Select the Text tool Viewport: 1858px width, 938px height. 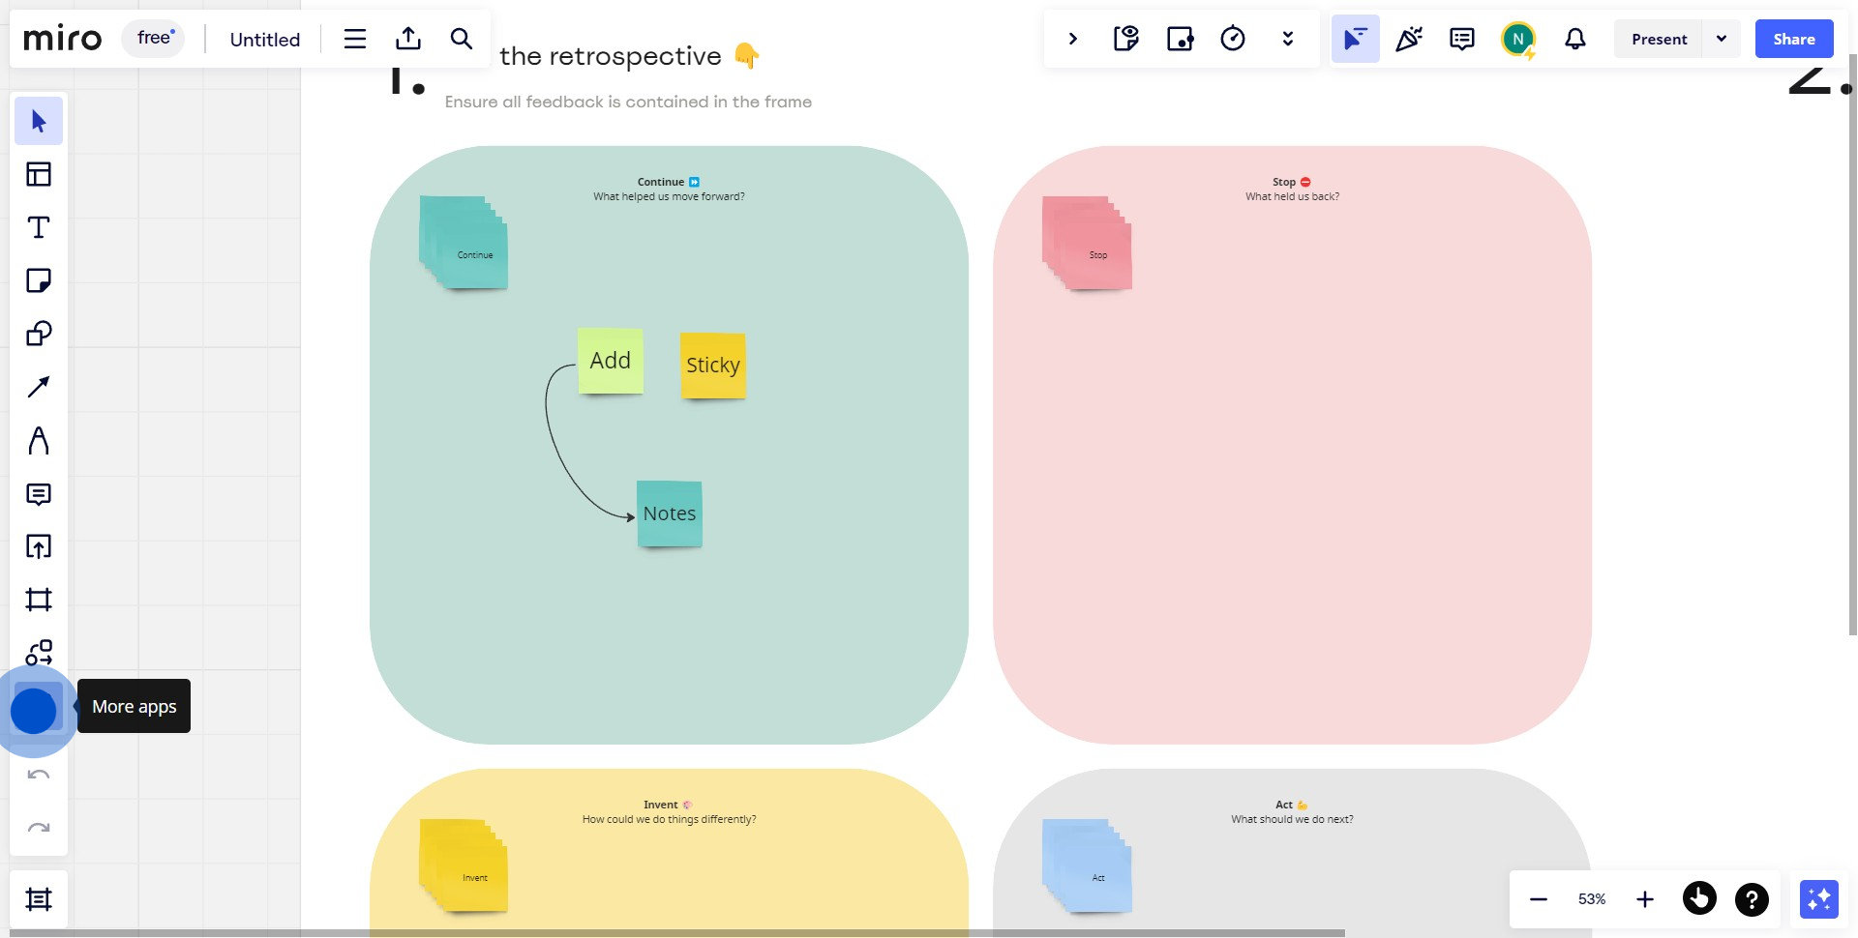point(39,227)
